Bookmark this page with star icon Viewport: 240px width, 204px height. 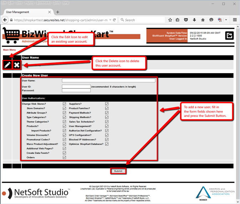(x=170, y=20)
